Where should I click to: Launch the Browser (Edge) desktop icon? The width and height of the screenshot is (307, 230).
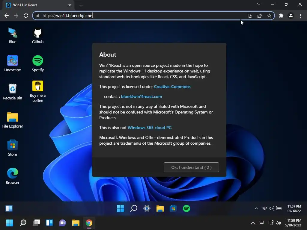click(13, 176)
